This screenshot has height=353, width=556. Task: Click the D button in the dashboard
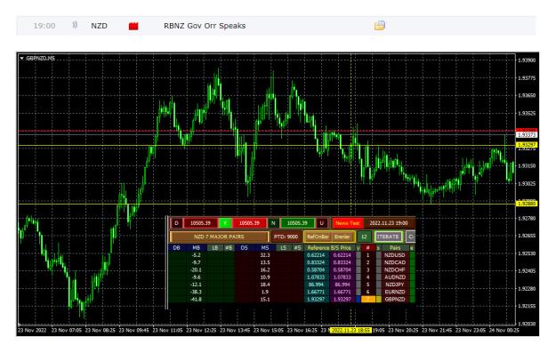coord(176,223)
